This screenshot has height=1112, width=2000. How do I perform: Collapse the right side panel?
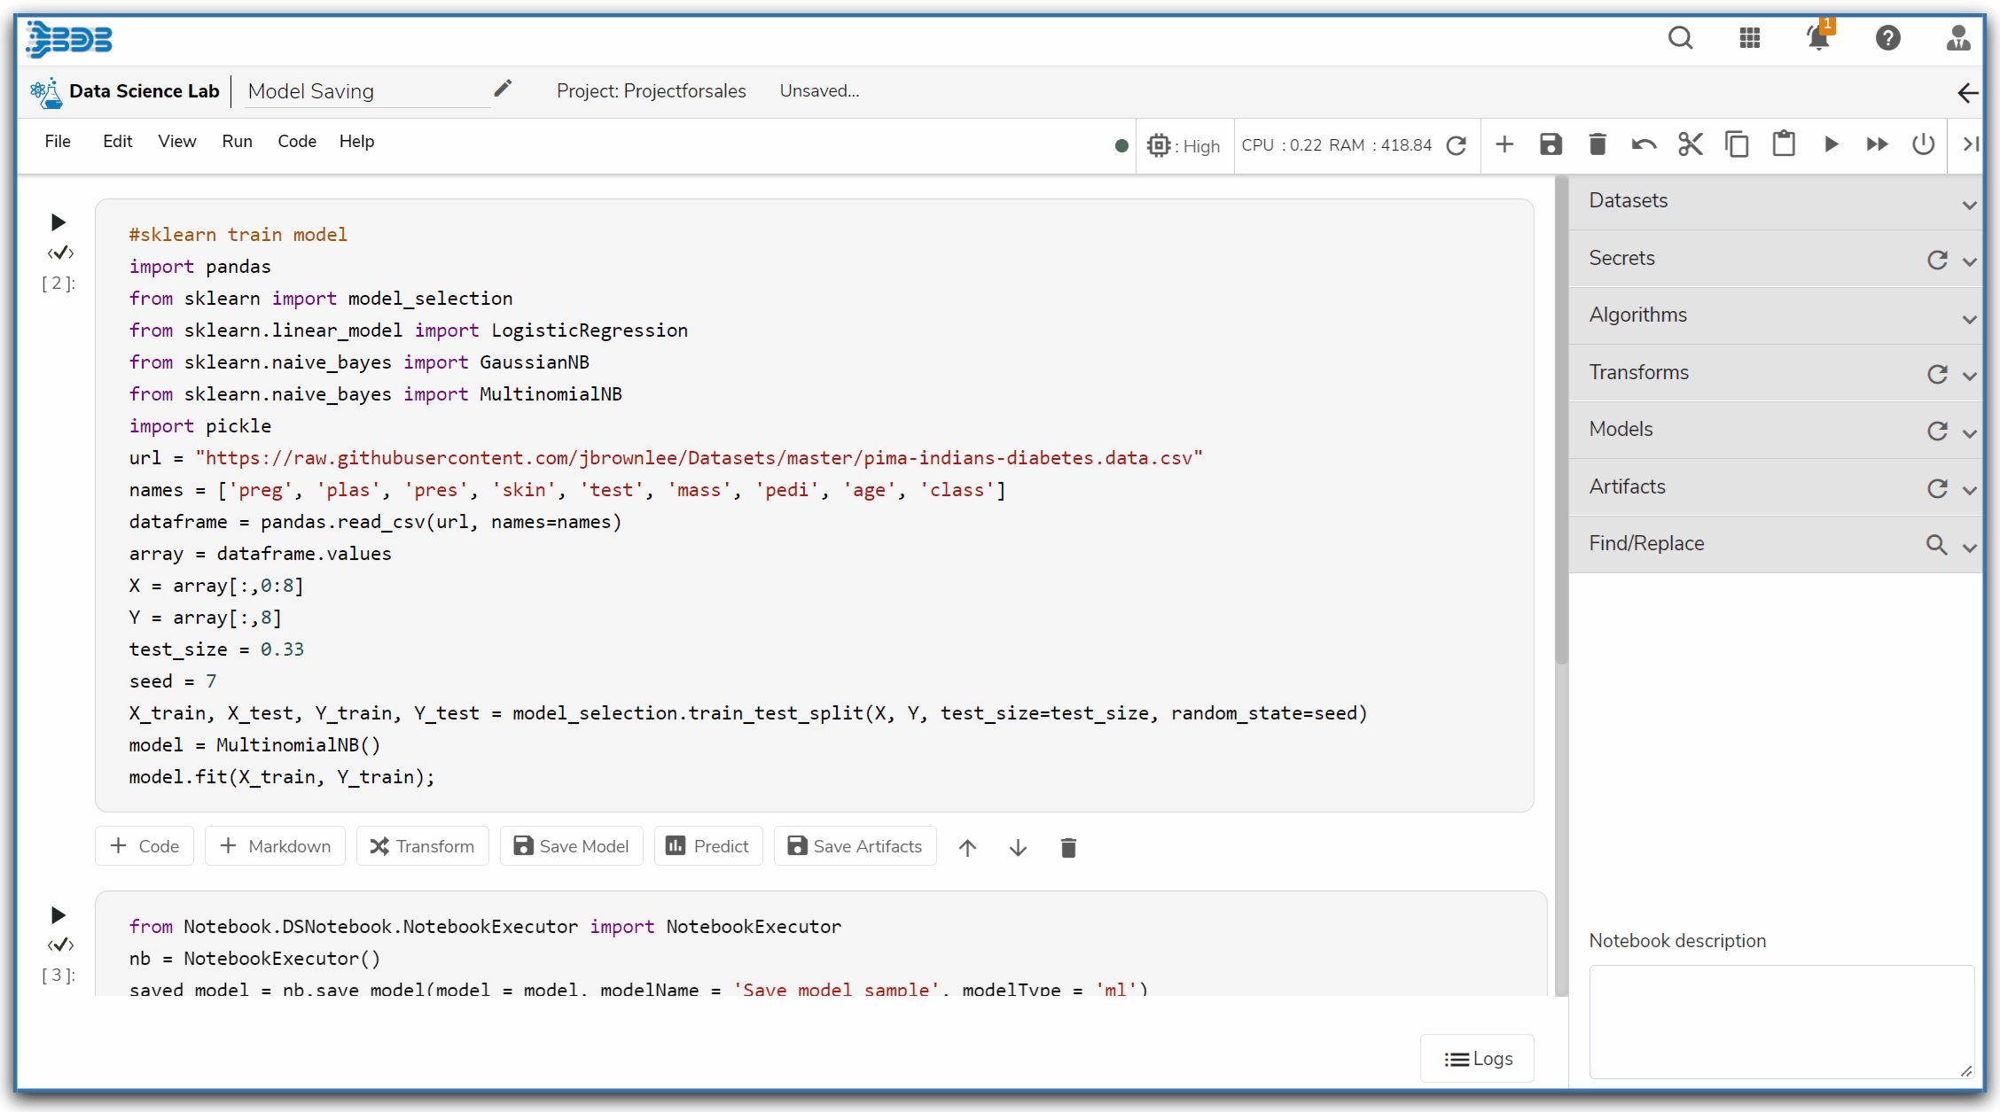[1970, 144]
